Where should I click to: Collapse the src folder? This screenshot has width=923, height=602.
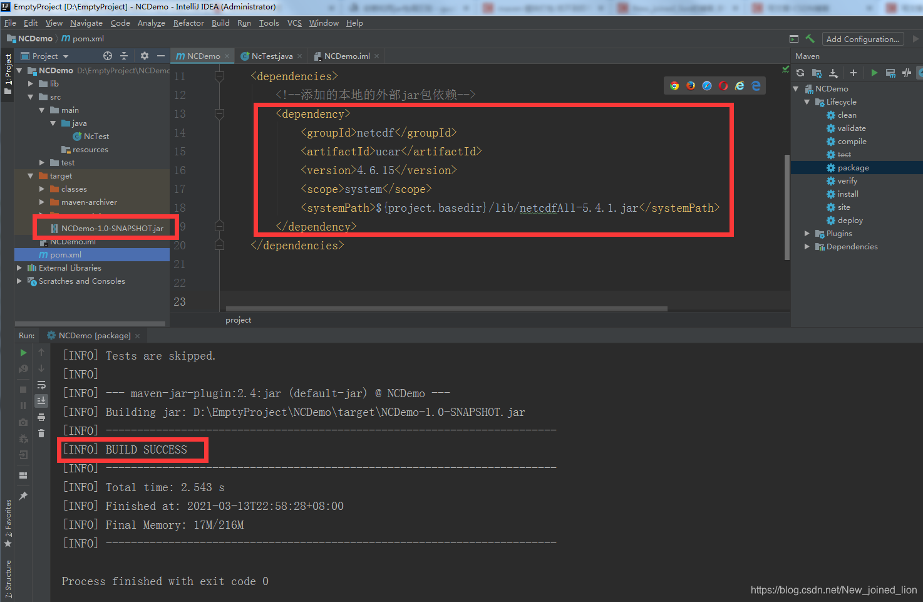tap(31, 97)
